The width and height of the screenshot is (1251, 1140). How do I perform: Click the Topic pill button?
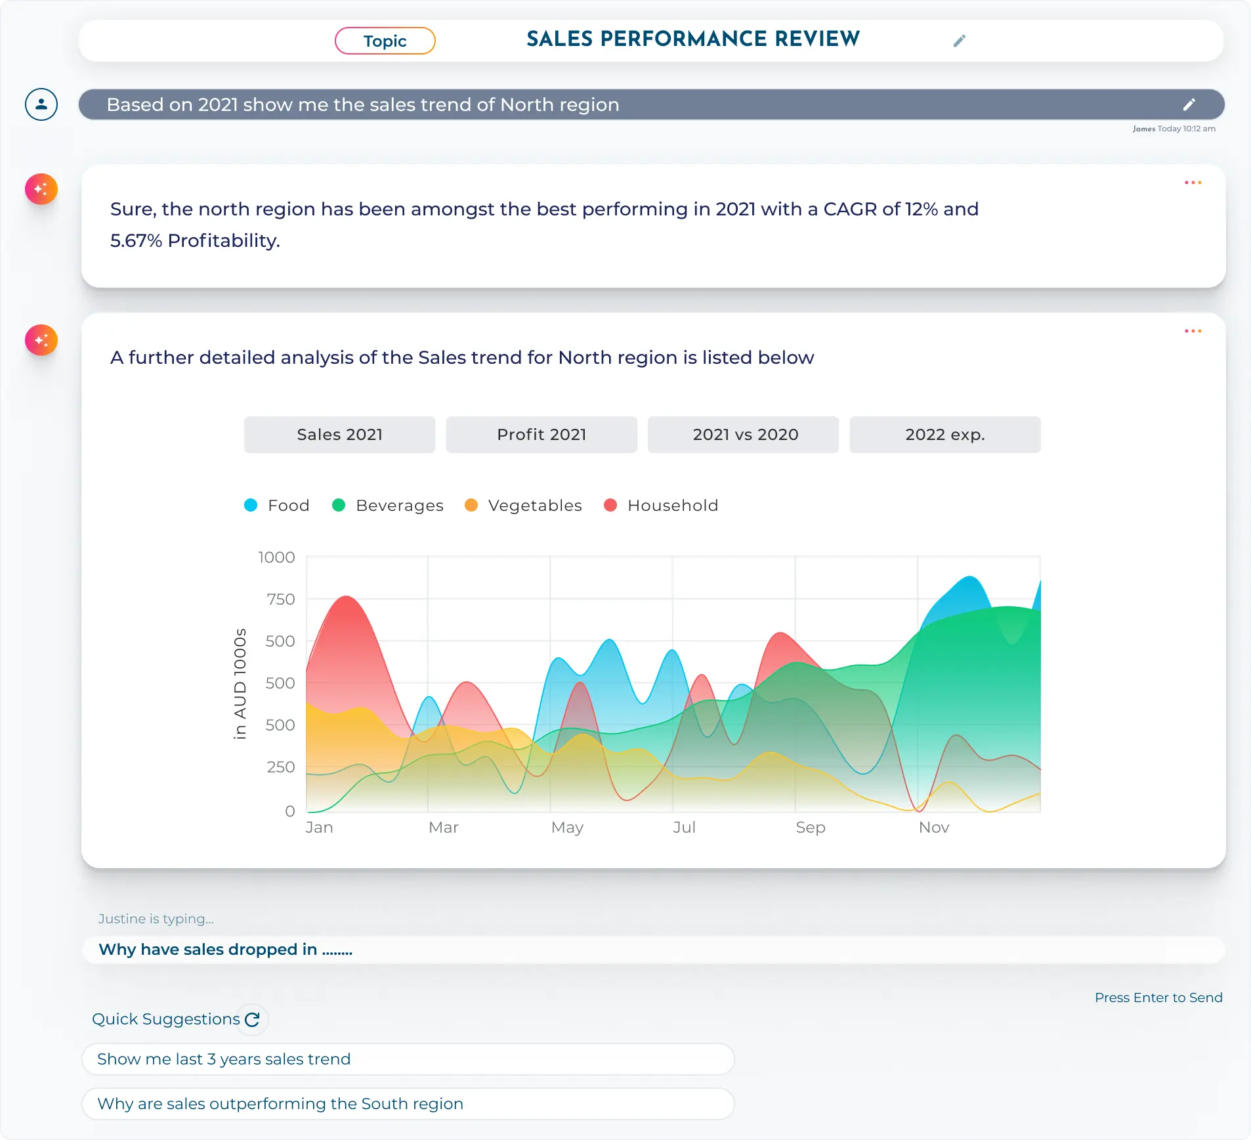385,41
